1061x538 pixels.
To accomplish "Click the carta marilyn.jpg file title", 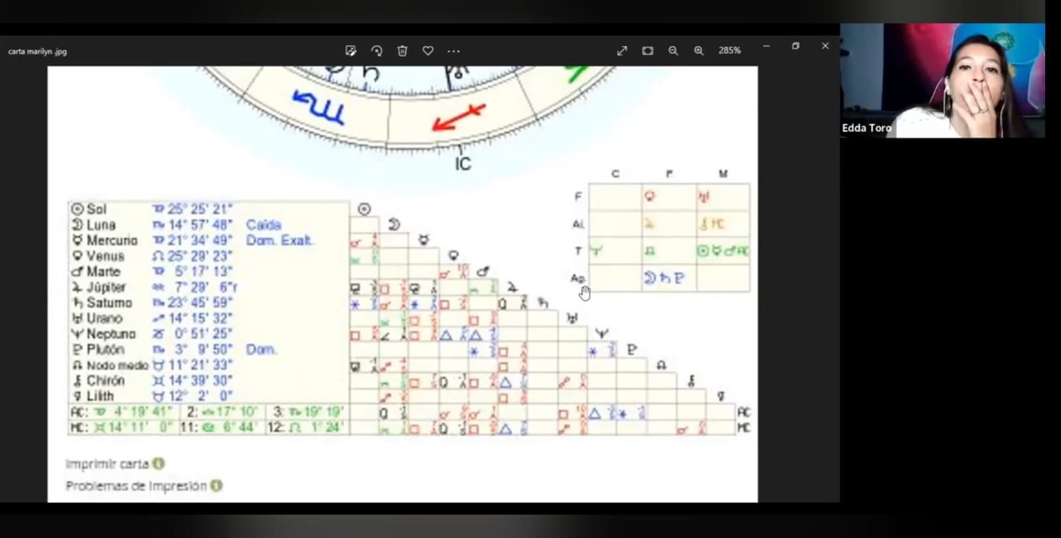I will click(x=38, y=52).
